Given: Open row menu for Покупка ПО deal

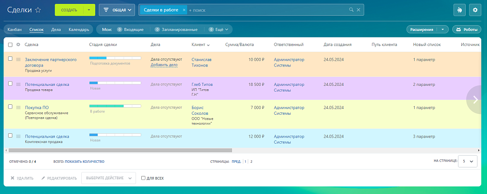Looking at the screenshot, I should coord(19,108).
